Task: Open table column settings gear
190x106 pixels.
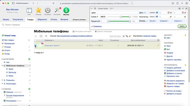Action: 158,40
